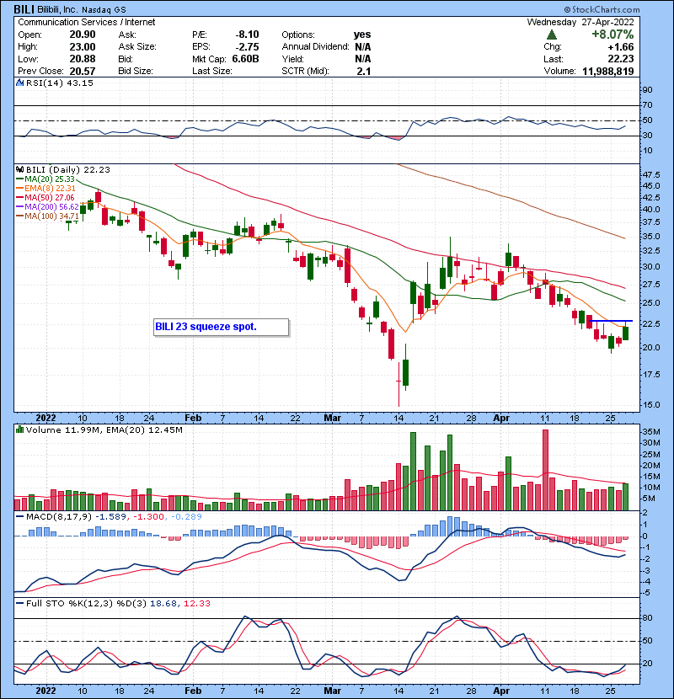Viewport: 674px width, 699px height.
Task: Click the green up-triangle change arrow
Action: click(x=552, y=35)
